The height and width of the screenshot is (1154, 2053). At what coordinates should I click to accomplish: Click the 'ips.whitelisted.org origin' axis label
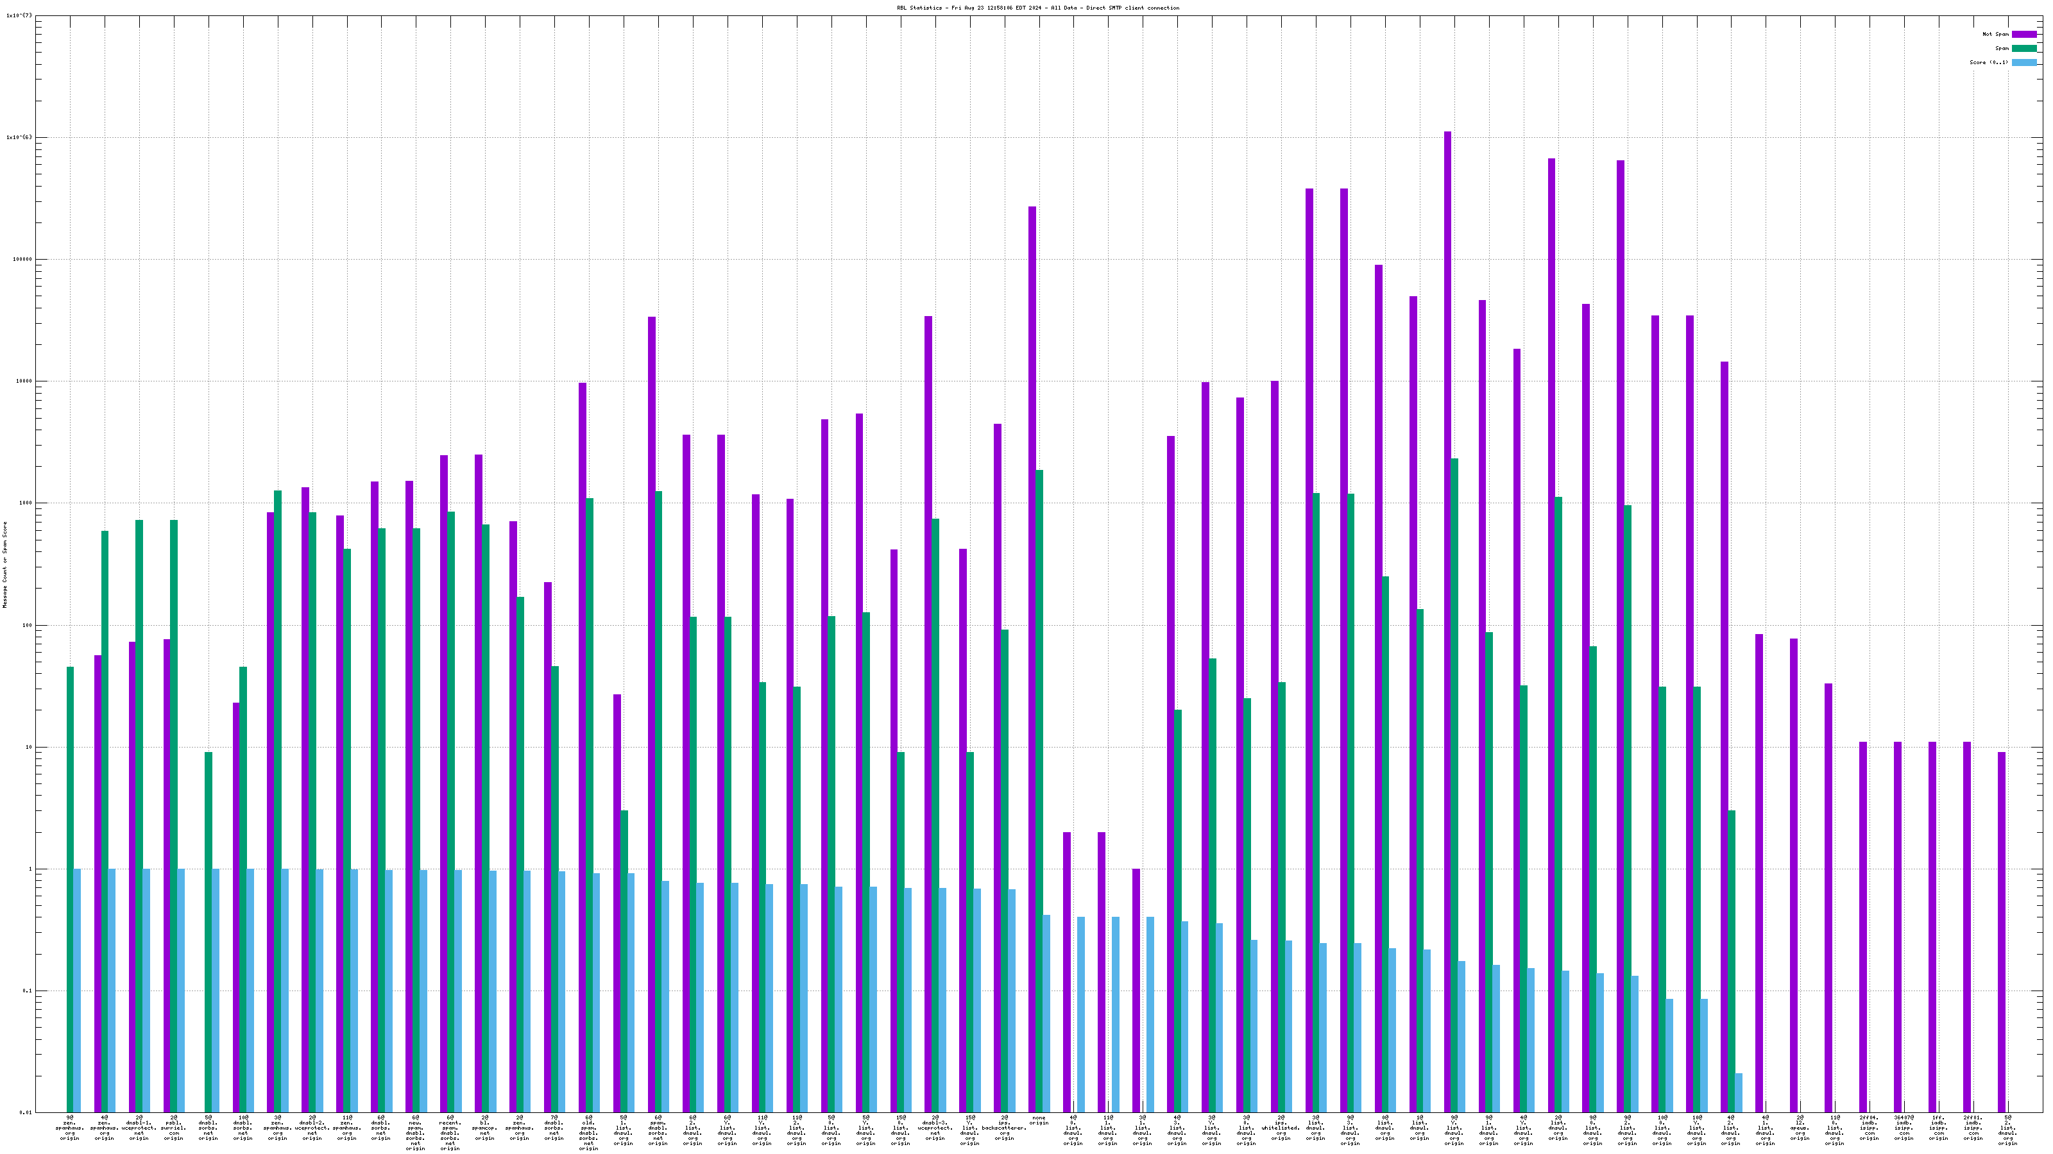point(1281,1128)
